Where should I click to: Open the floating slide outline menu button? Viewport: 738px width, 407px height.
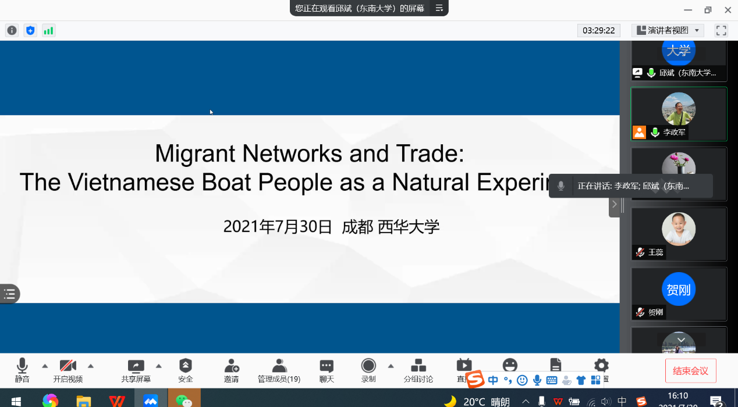click(x=10, y=294)
